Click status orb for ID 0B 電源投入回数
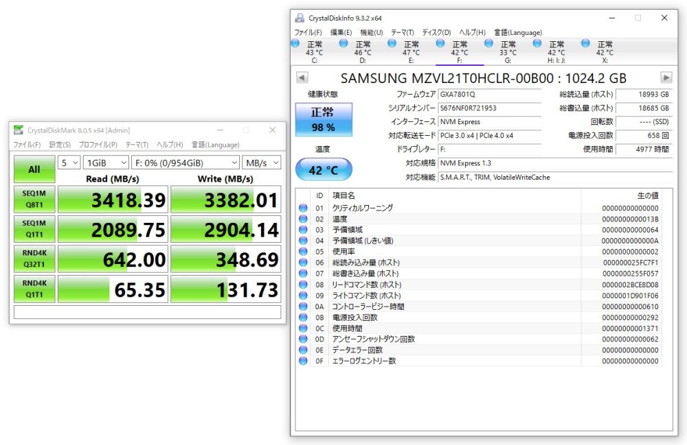The image size is (687, 445). tap(303, 317)
